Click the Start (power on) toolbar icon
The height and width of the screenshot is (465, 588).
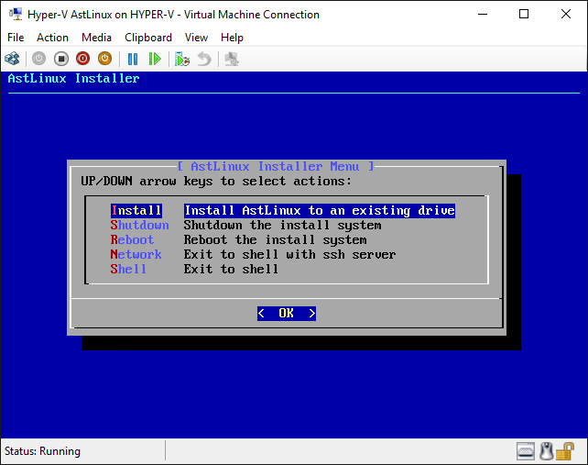[38, 59]
